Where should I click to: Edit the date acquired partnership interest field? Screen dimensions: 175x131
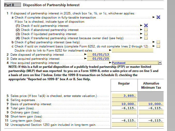click(x=99, y=59)
